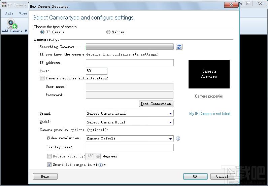Increase the rotate degrees spinner value

click(x=98, y=155)
